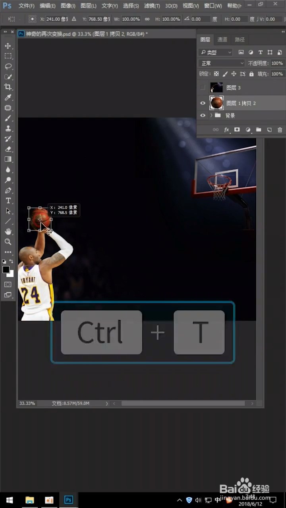Screen dimensions: 286x508
Task: Toggle the lock-all padlock
Action: 251,74
